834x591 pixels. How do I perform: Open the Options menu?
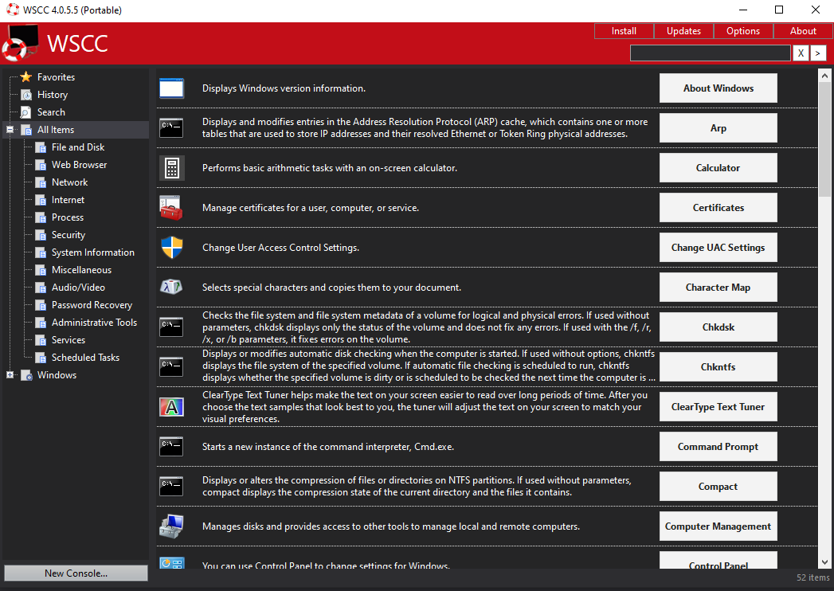coord(743,31)
